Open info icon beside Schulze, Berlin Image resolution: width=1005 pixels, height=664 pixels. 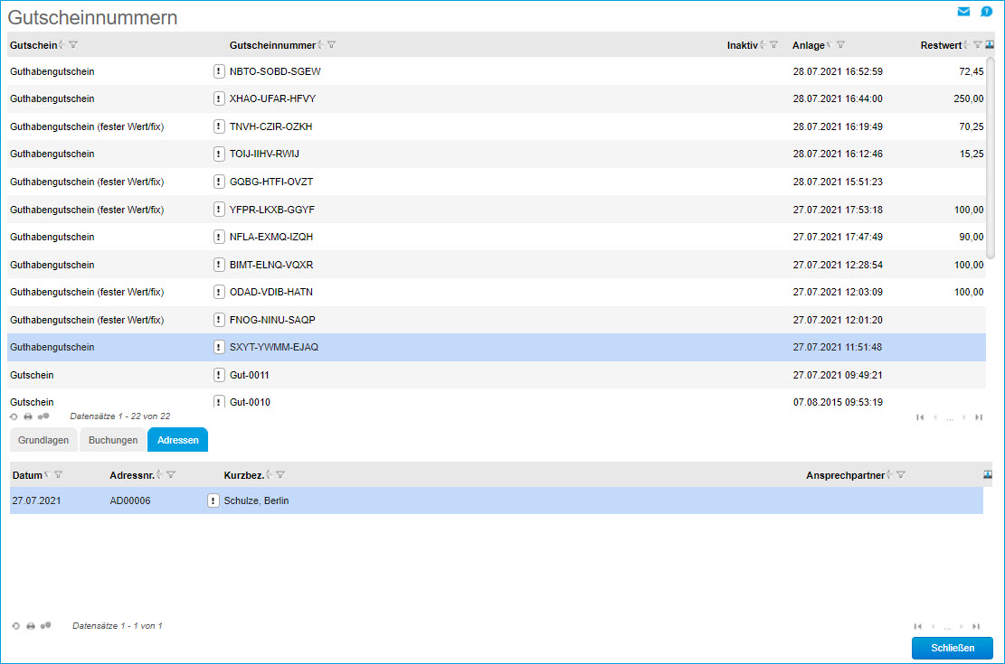click(x=213, y=501)
